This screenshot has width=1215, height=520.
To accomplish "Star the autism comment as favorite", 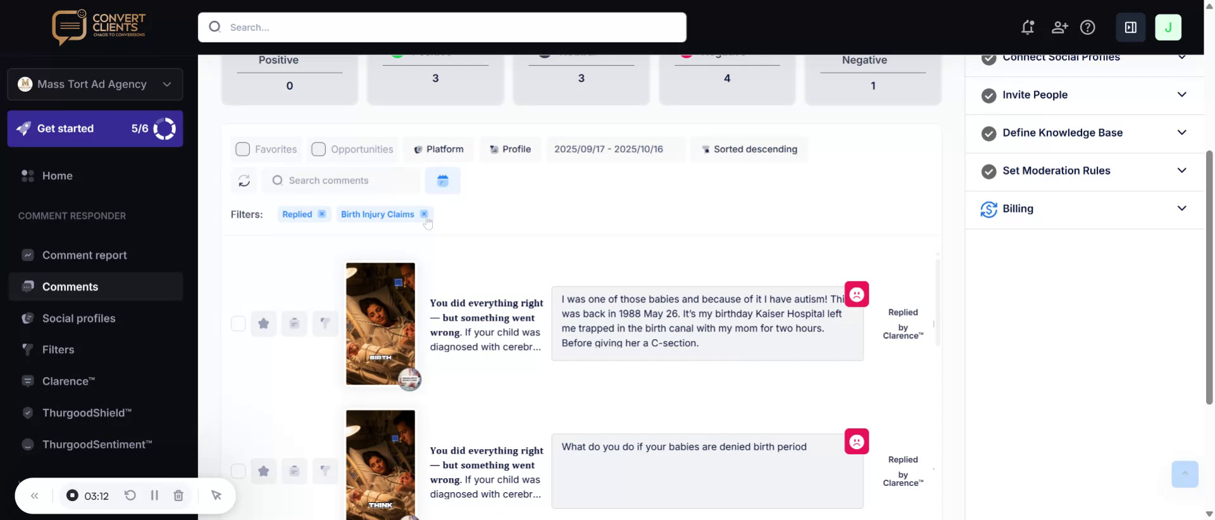I will pyautogui.click(x=263, y=324).
